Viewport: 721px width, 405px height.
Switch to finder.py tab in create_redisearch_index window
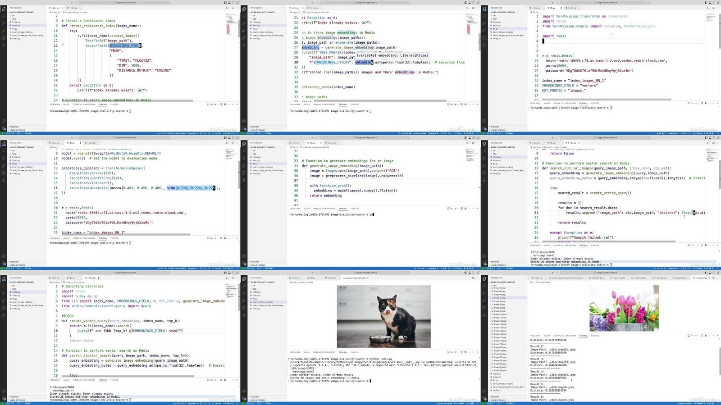click(73, 8)
